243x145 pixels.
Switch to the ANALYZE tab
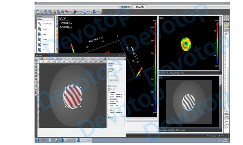tap(140, 7)
